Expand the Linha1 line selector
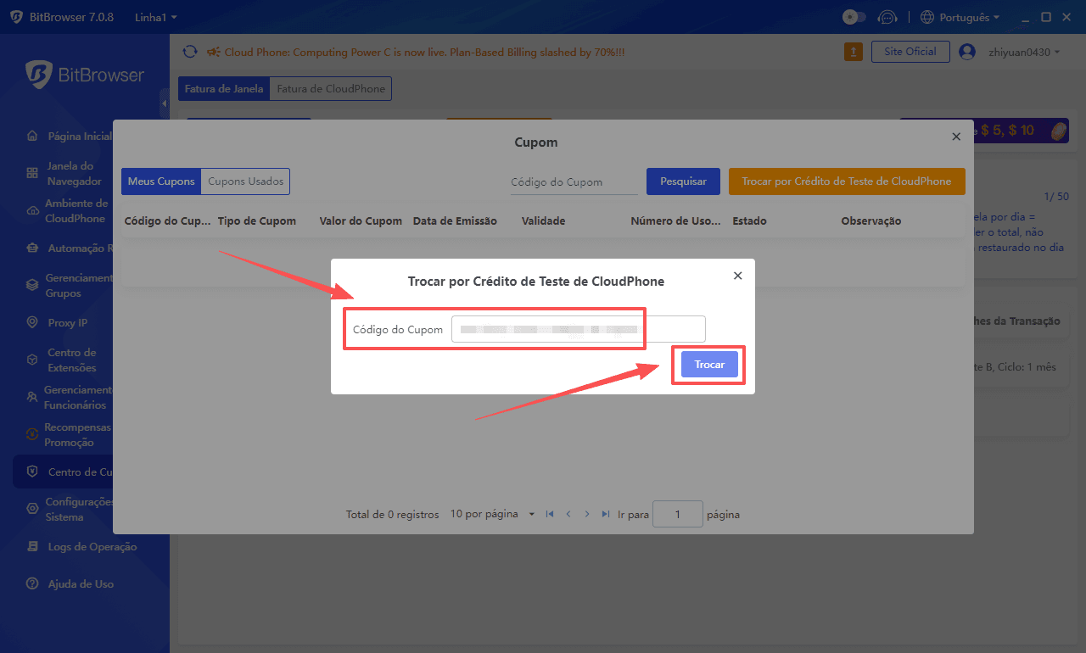This screenshot has width=1086, height=653. pos(156,17)
